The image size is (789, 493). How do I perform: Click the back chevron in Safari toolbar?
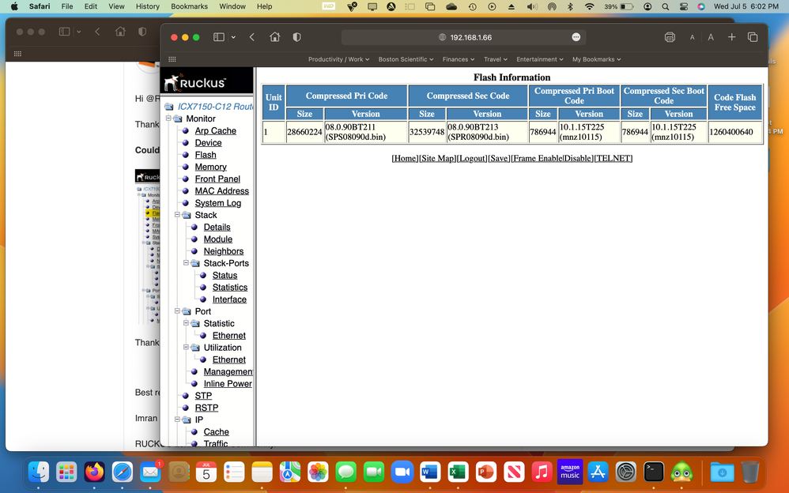(254, 36)
